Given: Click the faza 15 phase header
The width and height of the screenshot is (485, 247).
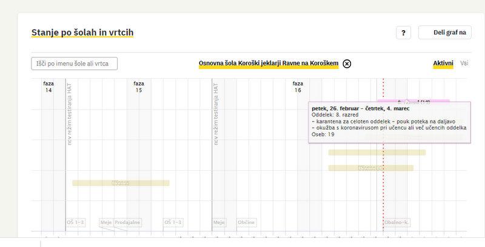Looking at the screenshot, I should pyautogui.click(x=139, y=87).
